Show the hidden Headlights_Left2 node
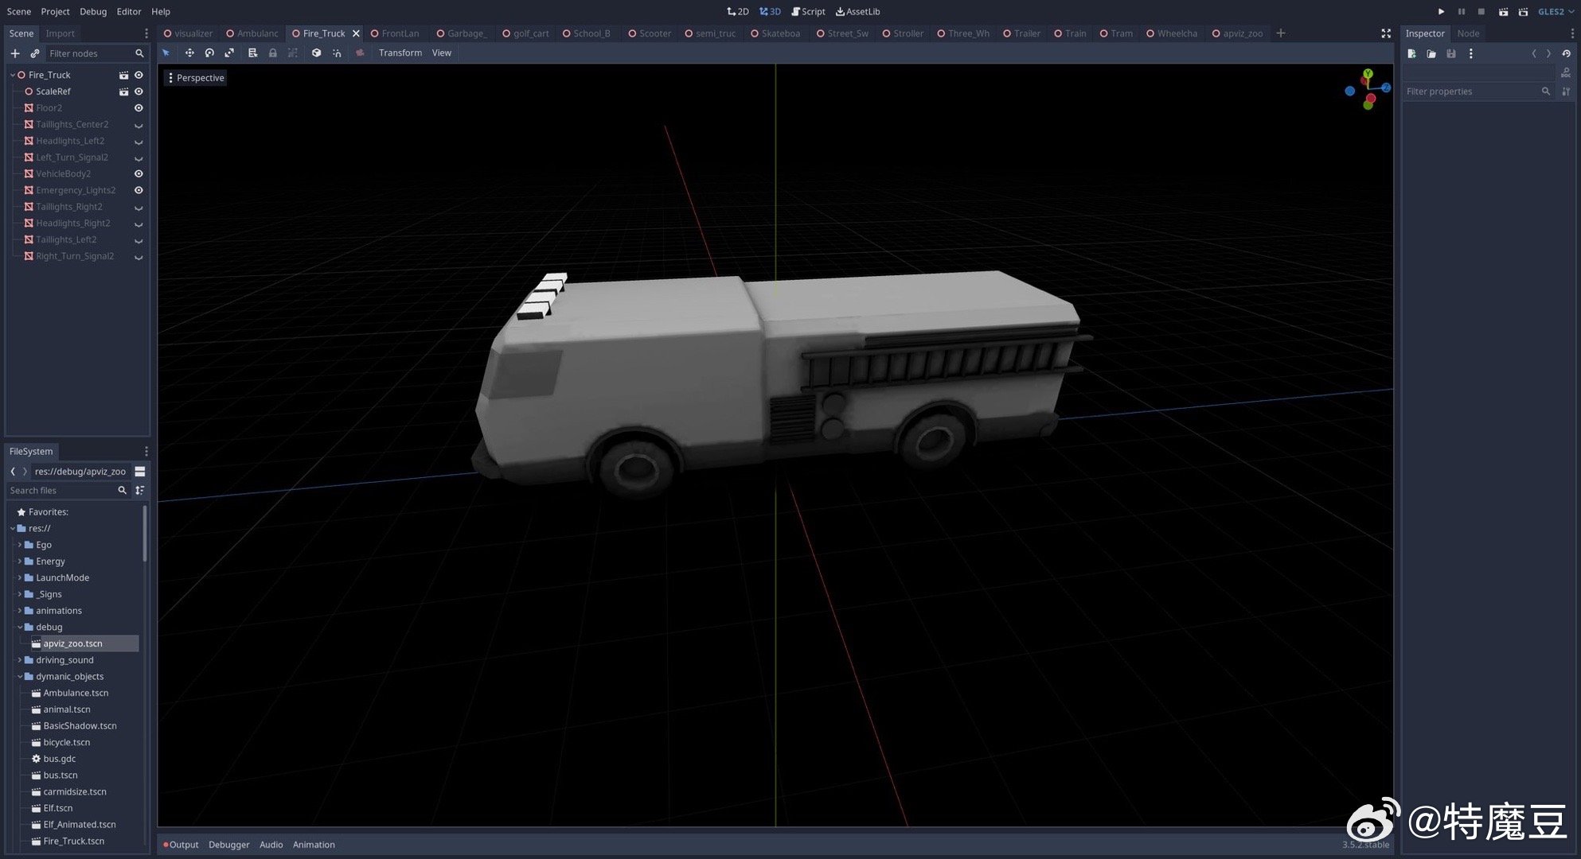This screenshot has height=859, width=1581. click(x=139, y=142)
